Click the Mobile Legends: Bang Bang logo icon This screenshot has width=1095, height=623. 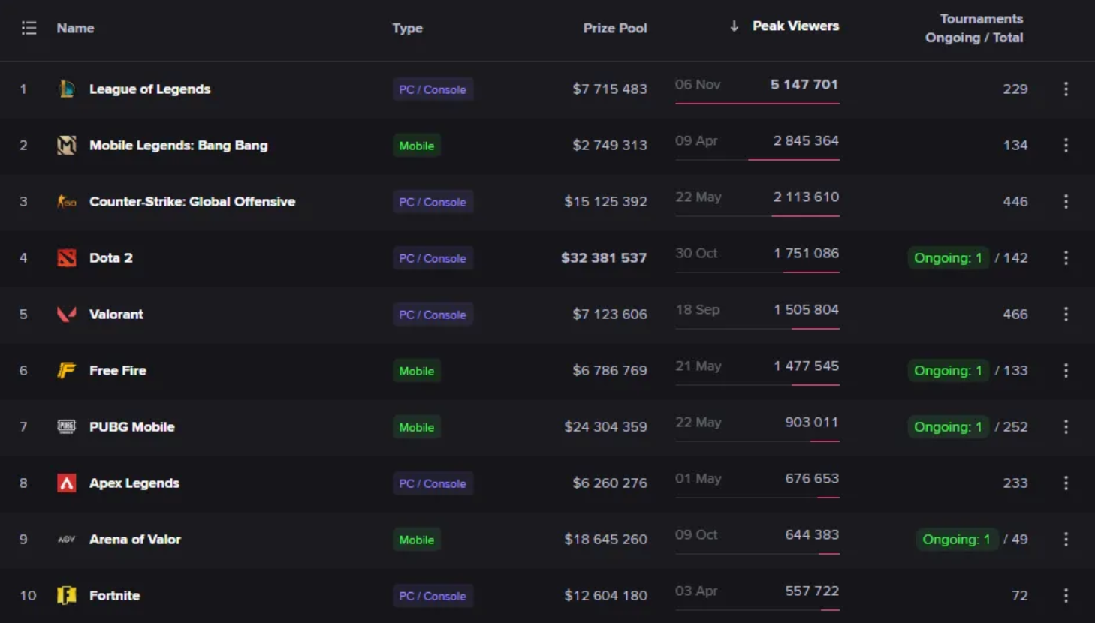click(x=67, y=145)
